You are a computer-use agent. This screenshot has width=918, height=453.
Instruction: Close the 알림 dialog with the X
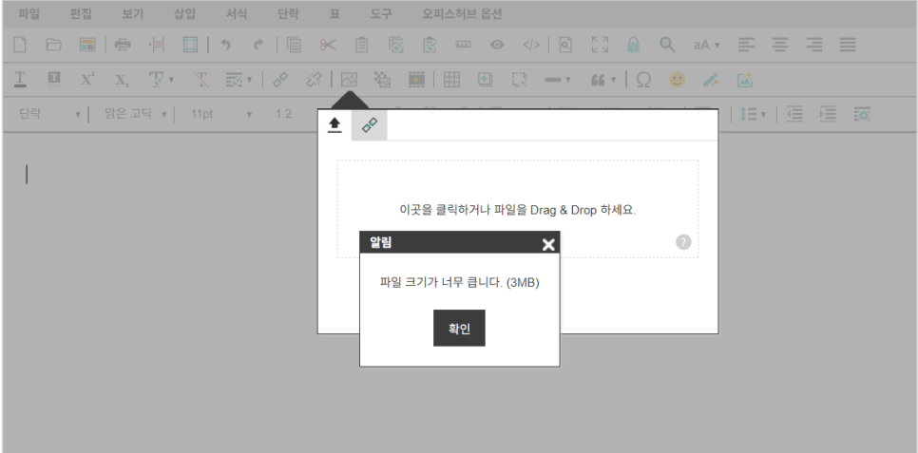[x=547, y=244]
